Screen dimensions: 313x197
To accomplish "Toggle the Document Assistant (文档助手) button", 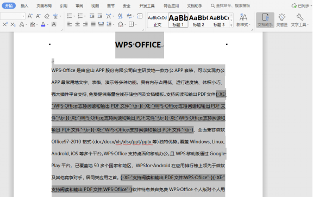I will coord(265,20).
